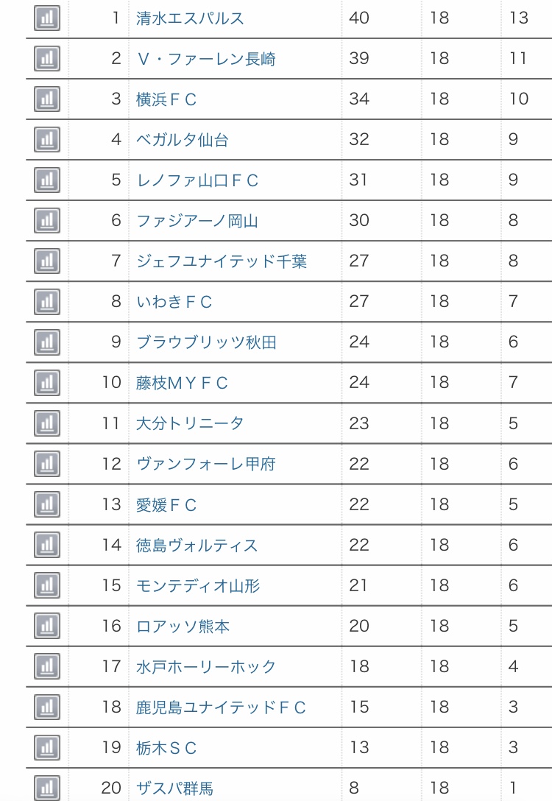Screen dimensions: 552x801
Task: Open chart icon for 栃木SC
Action: [x=47, y=747]
